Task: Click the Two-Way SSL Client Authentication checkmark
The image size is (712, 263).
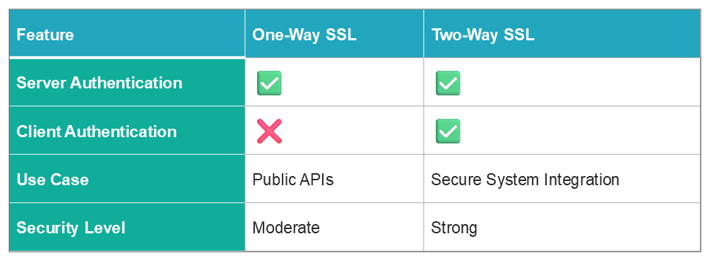Action: 448,131
